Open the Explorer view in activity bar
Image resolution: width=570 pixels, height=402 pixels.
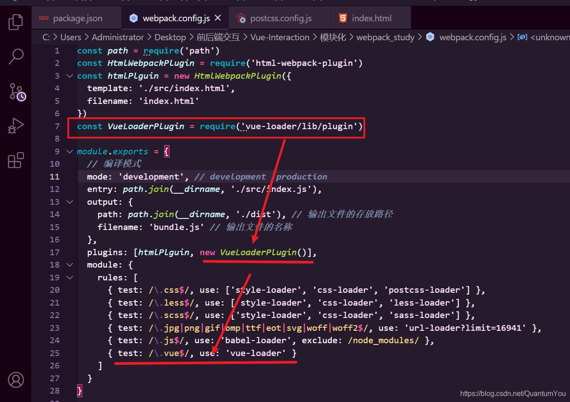16,22
